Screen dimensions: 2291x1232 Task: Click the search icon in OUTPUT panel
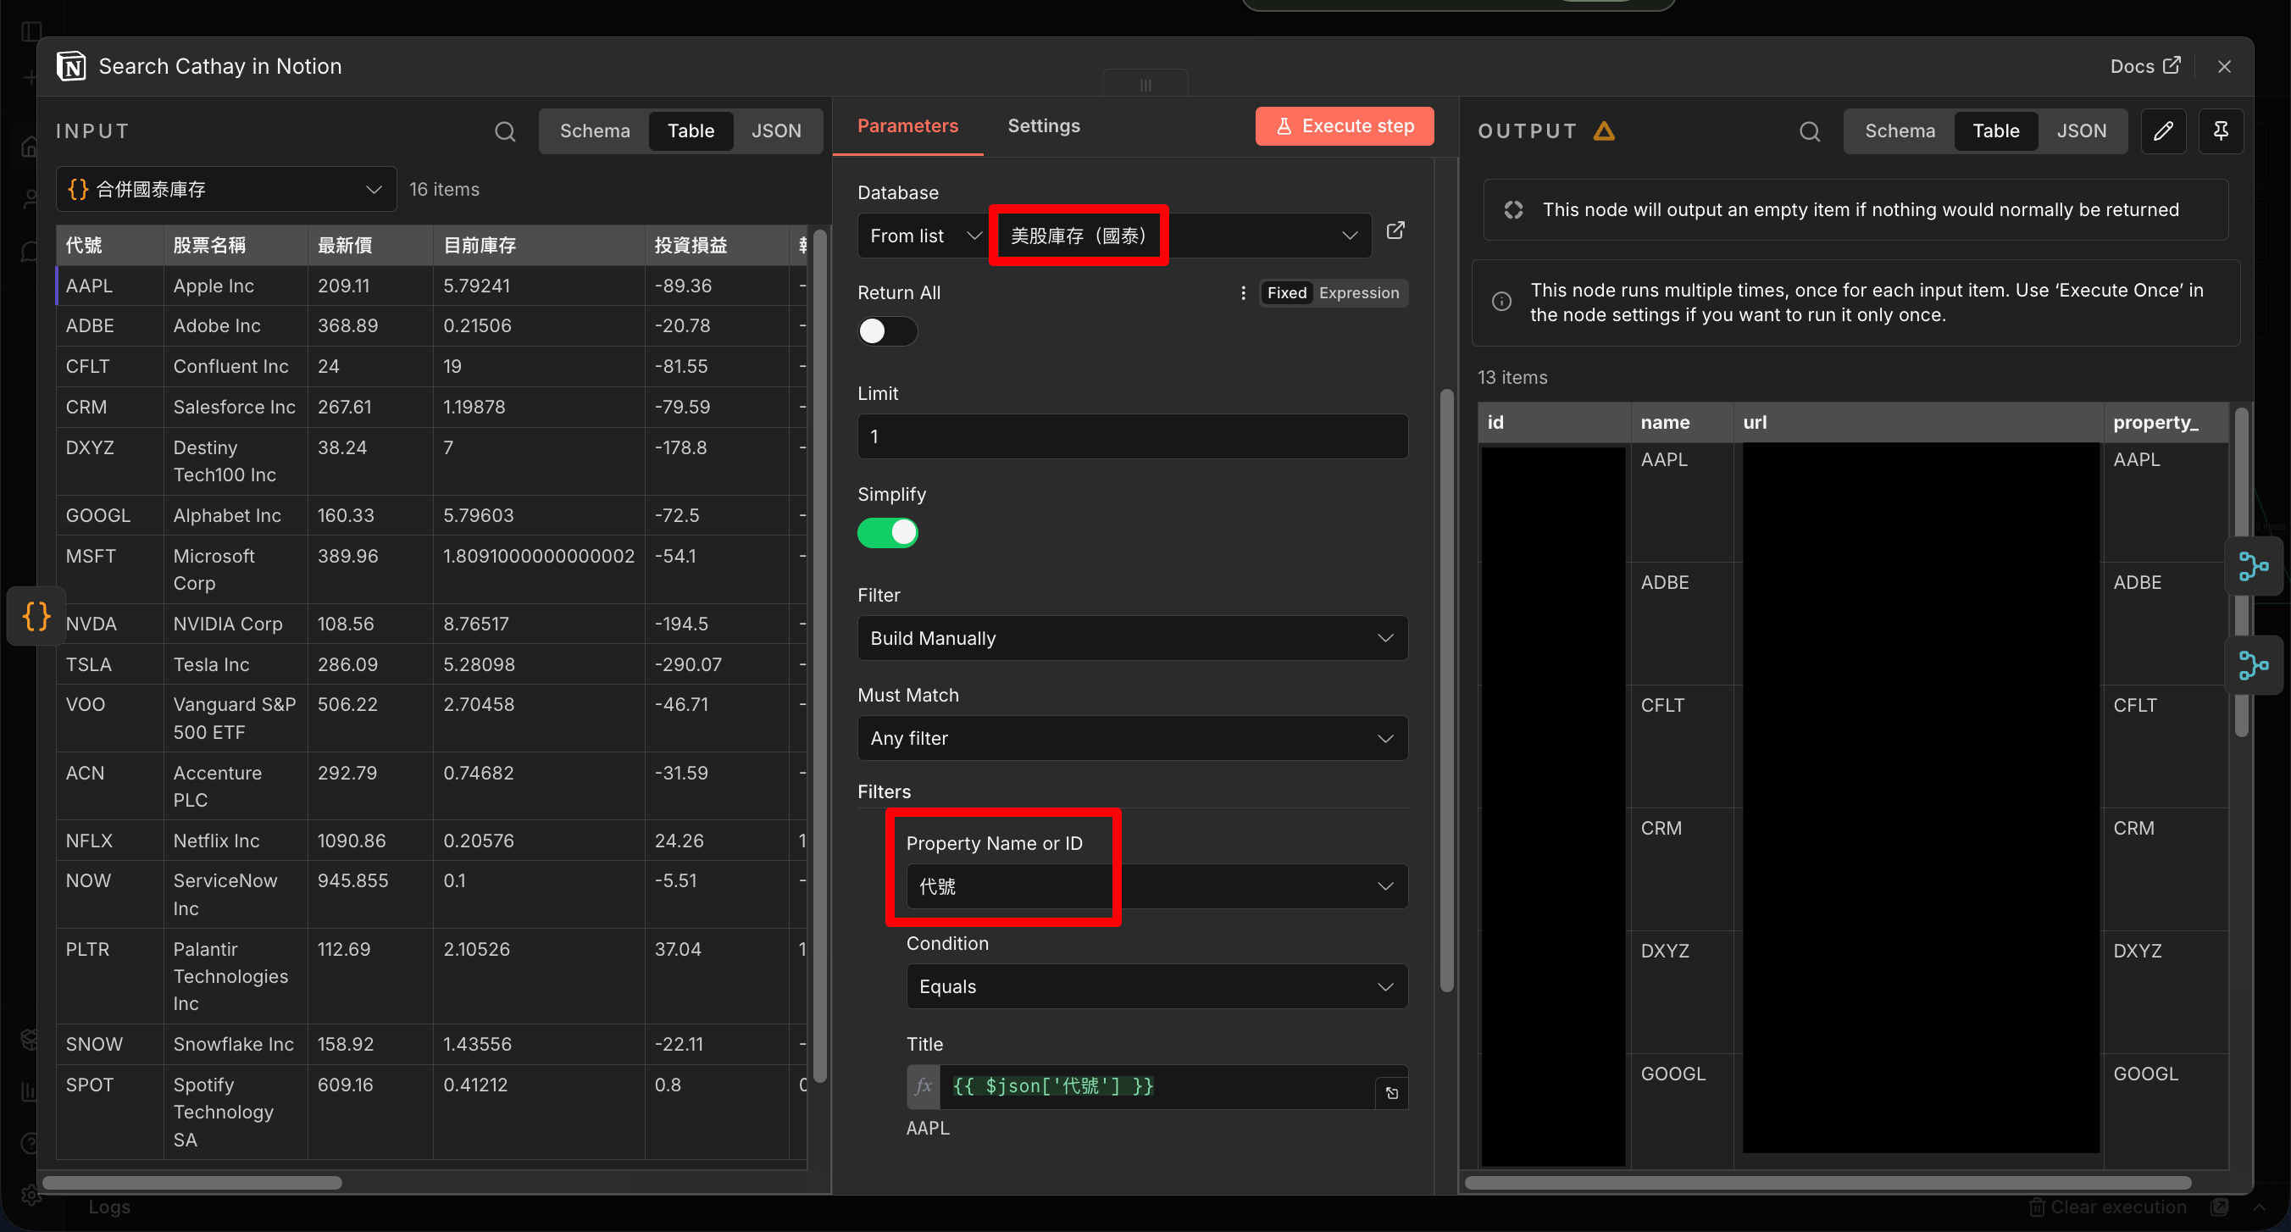[1809, 131]
